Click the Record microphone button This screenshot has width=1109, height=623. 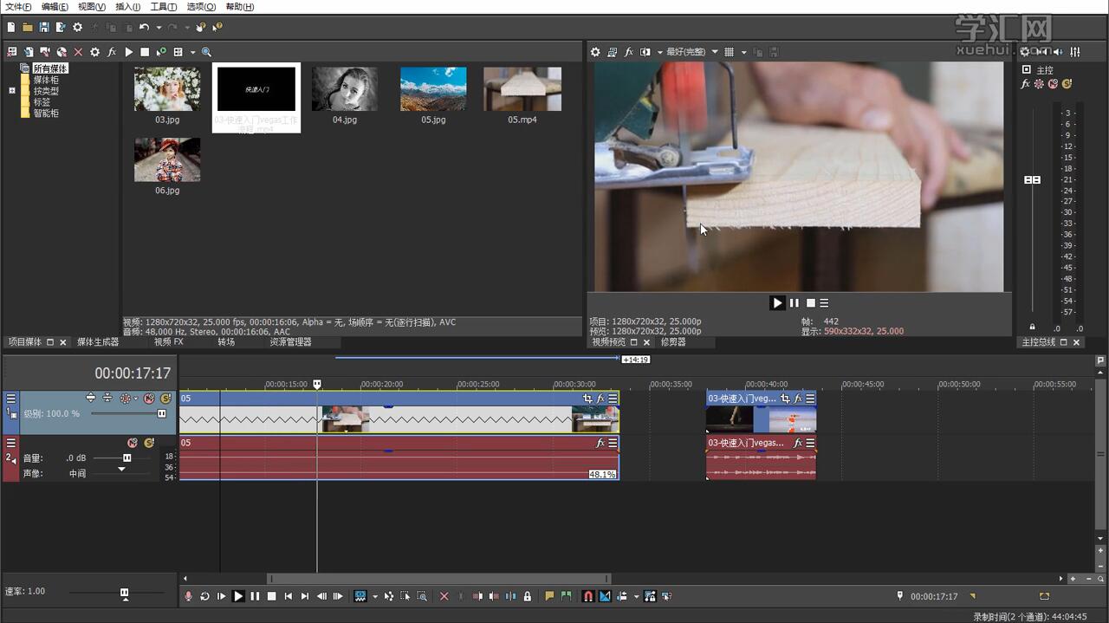click(188, 596)
